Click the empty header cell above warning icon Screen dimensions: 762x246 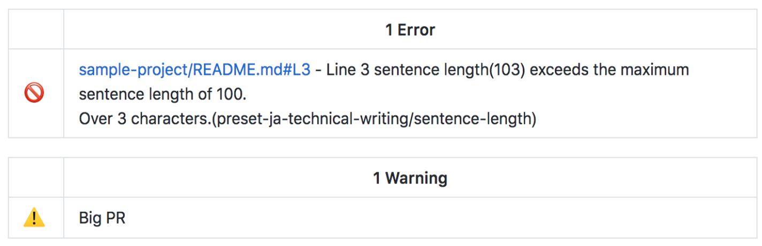(x=36, y=178)
